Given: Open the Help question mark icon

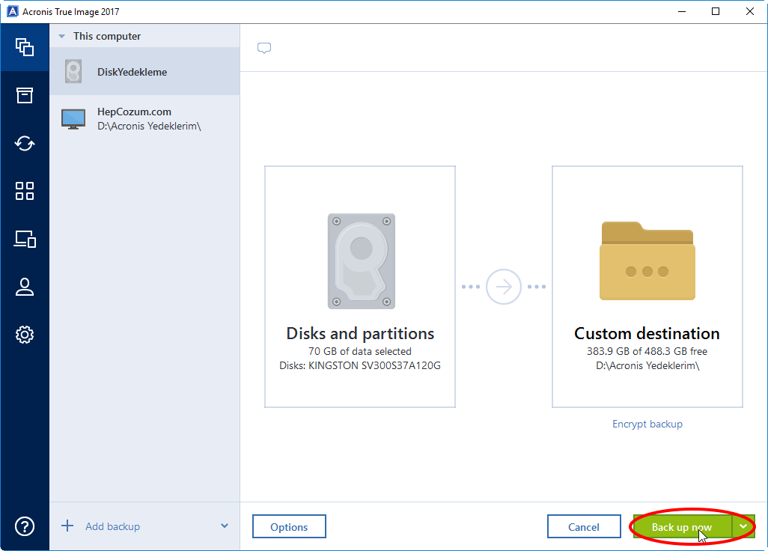Looking at the screenshot, I should click(25, 526).
